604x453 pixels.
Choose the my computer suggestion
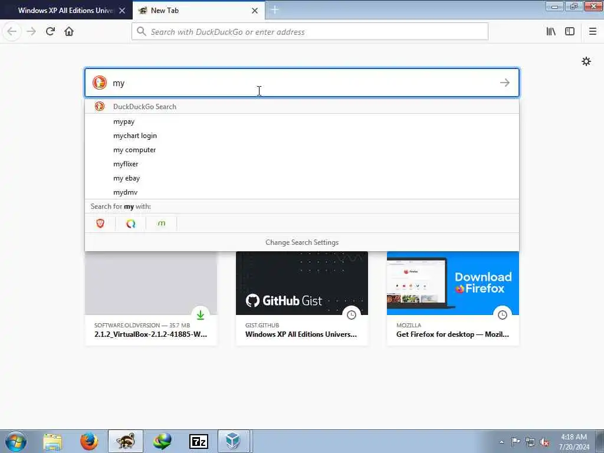tap(301, 150)
